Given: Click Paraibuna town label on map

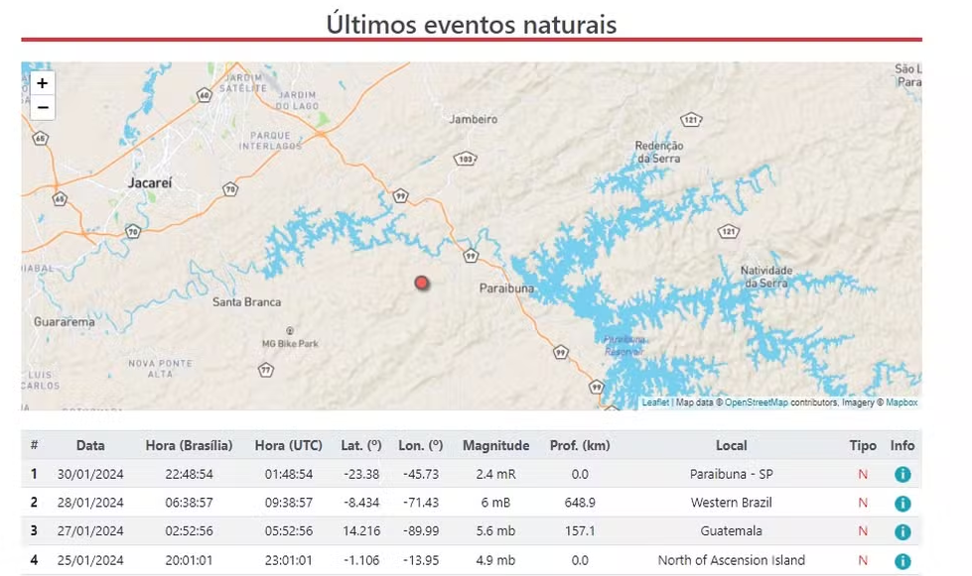Looking at the screenshot, I should click(507, 288).
